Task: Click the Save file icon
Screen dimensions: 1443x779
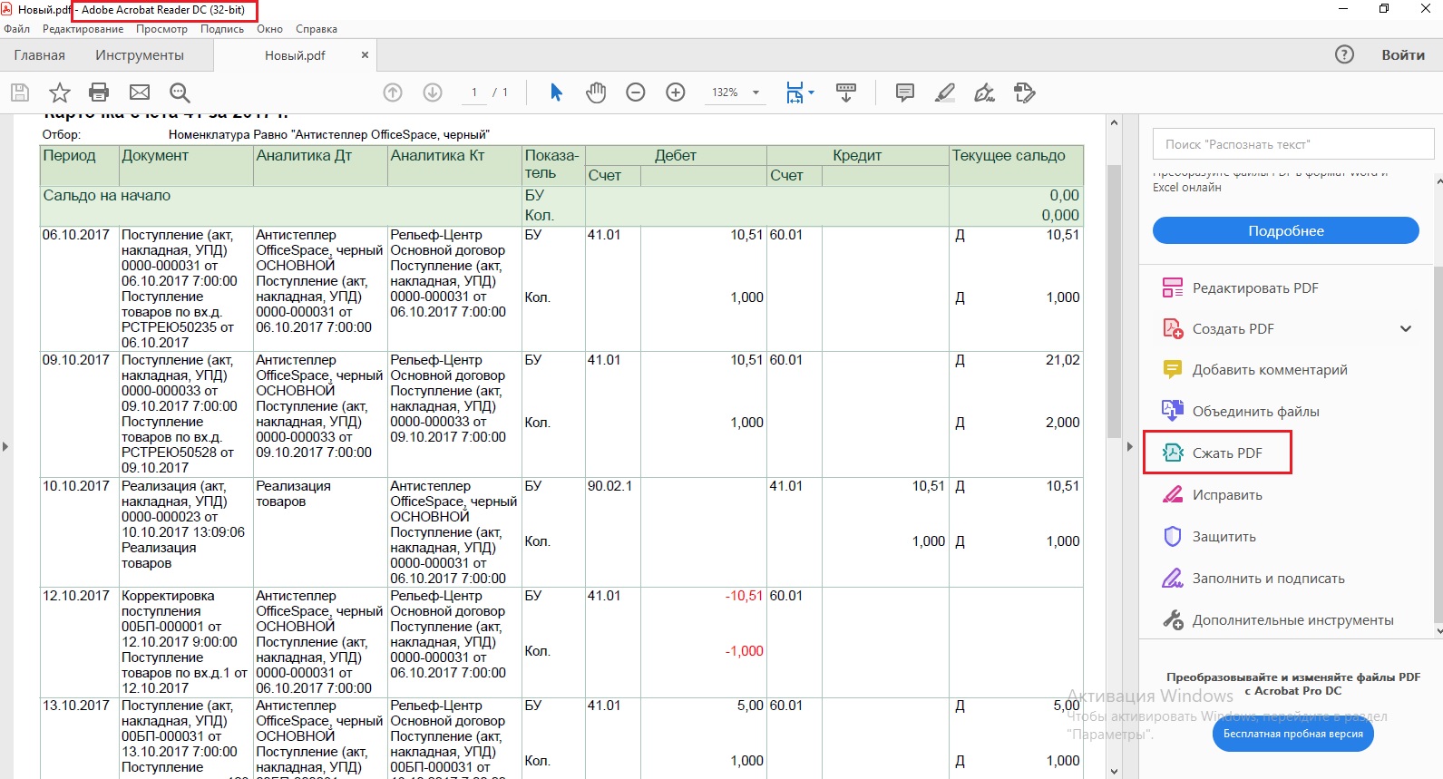Action: click(x=20, y=93)
